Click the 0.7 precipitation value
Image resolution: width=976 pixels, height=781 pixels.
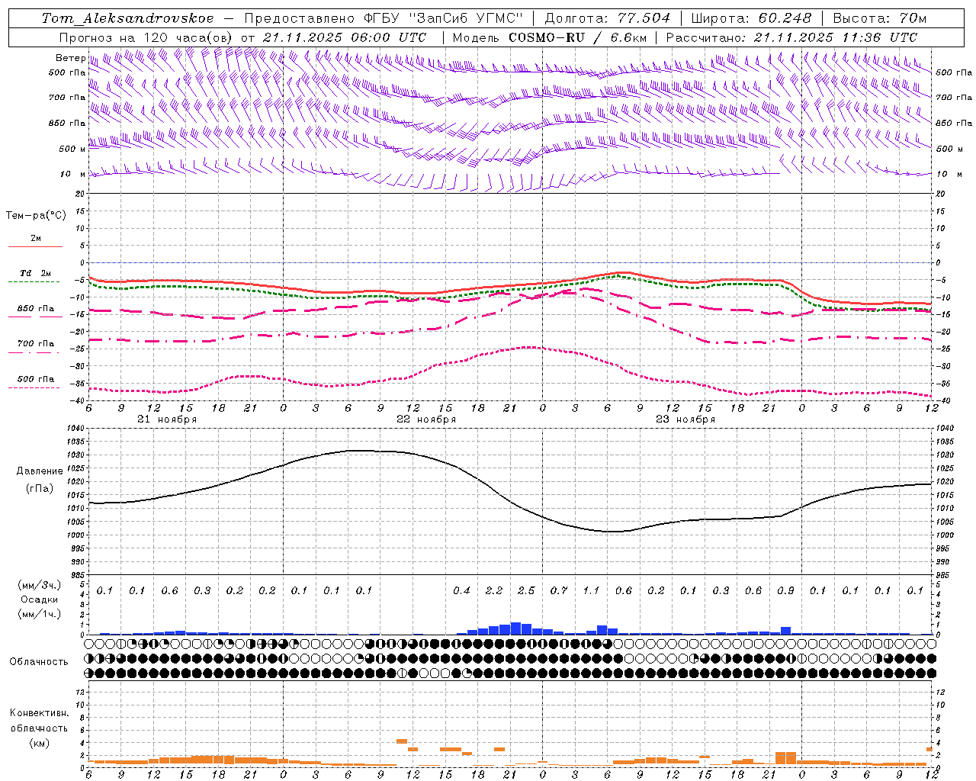pyautogui.click(x=559, y=591)
